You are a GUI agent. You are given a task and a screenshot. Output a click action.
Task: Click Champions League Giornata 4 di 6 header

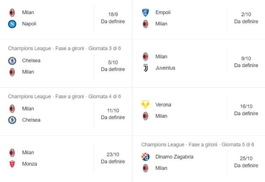coord(64,96)
